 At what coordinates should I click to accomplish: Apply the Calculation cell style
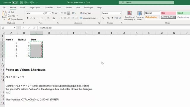coord(152,17)
